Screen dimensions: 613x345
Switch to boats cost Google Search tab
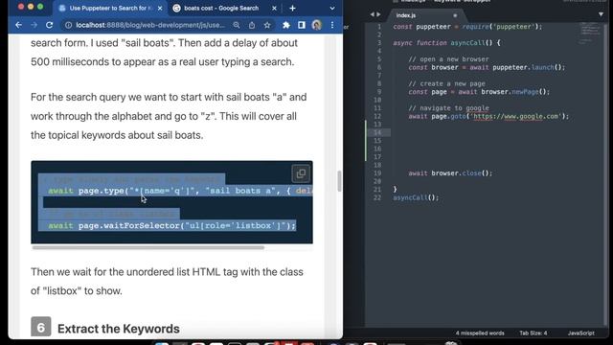coord(221,9)
